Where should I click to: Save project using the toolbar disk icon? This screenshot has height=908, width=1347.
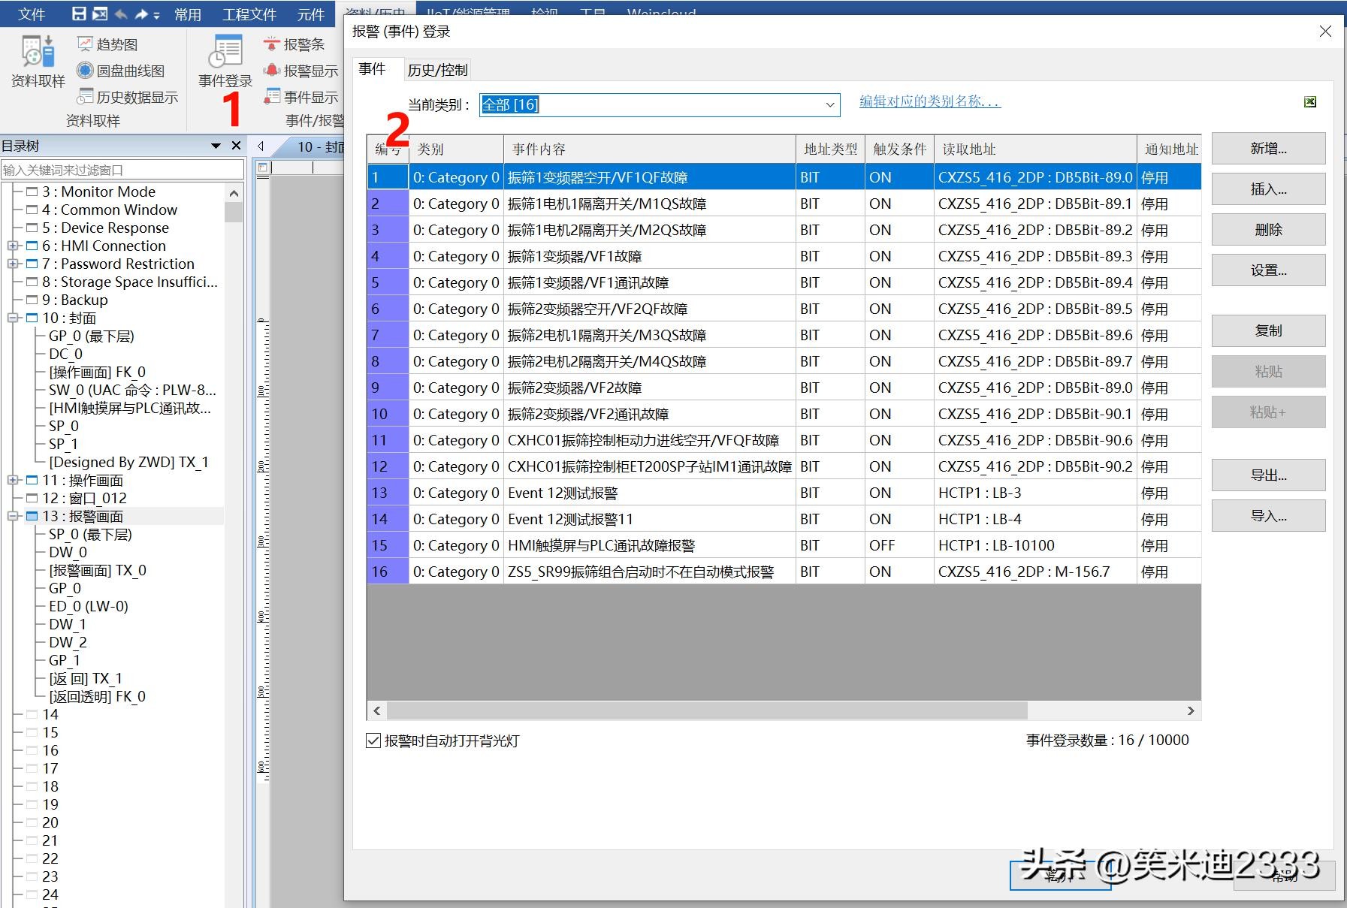(x=79, y=14)
